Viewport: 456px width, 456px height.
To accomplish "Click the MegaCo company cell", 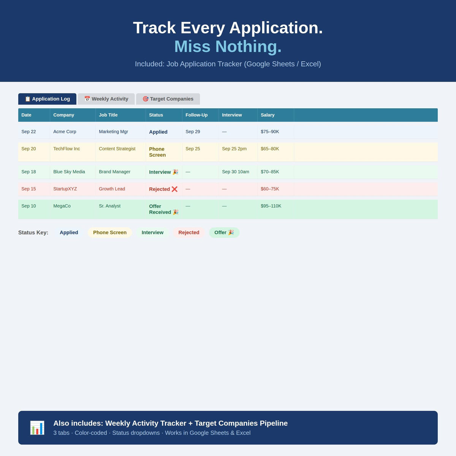I will (73, 209).
